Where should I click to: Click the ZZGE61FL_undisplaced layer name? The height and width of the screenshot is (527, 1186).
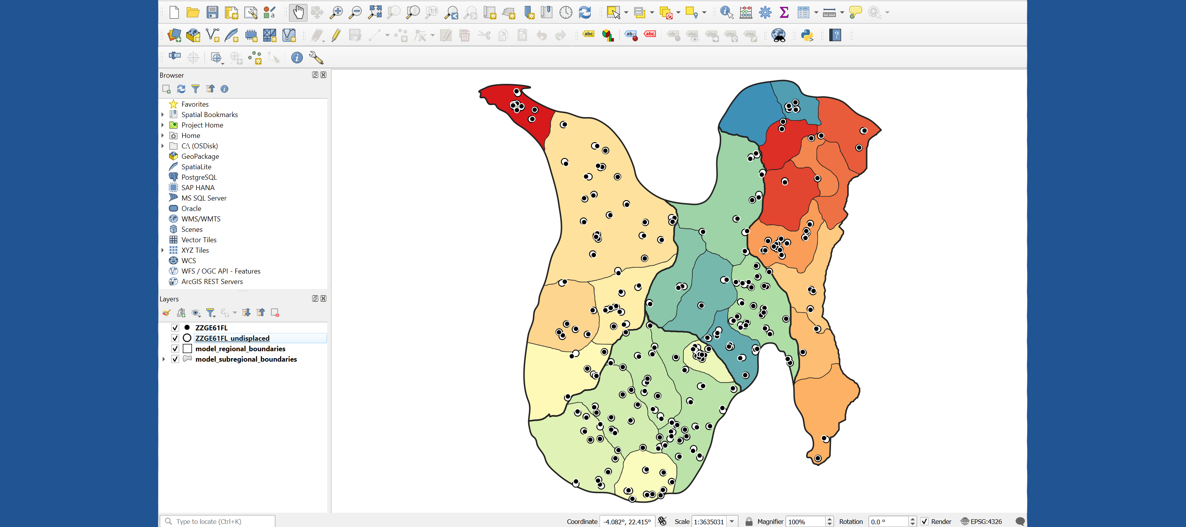click(233, 338)
